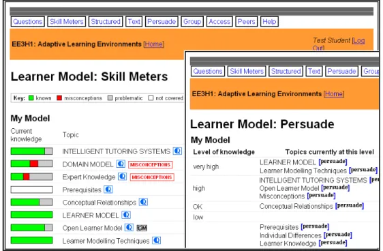Open Questions tab in Skill Meters window
The image size is (383, 251).
click(x=28, y=22)
